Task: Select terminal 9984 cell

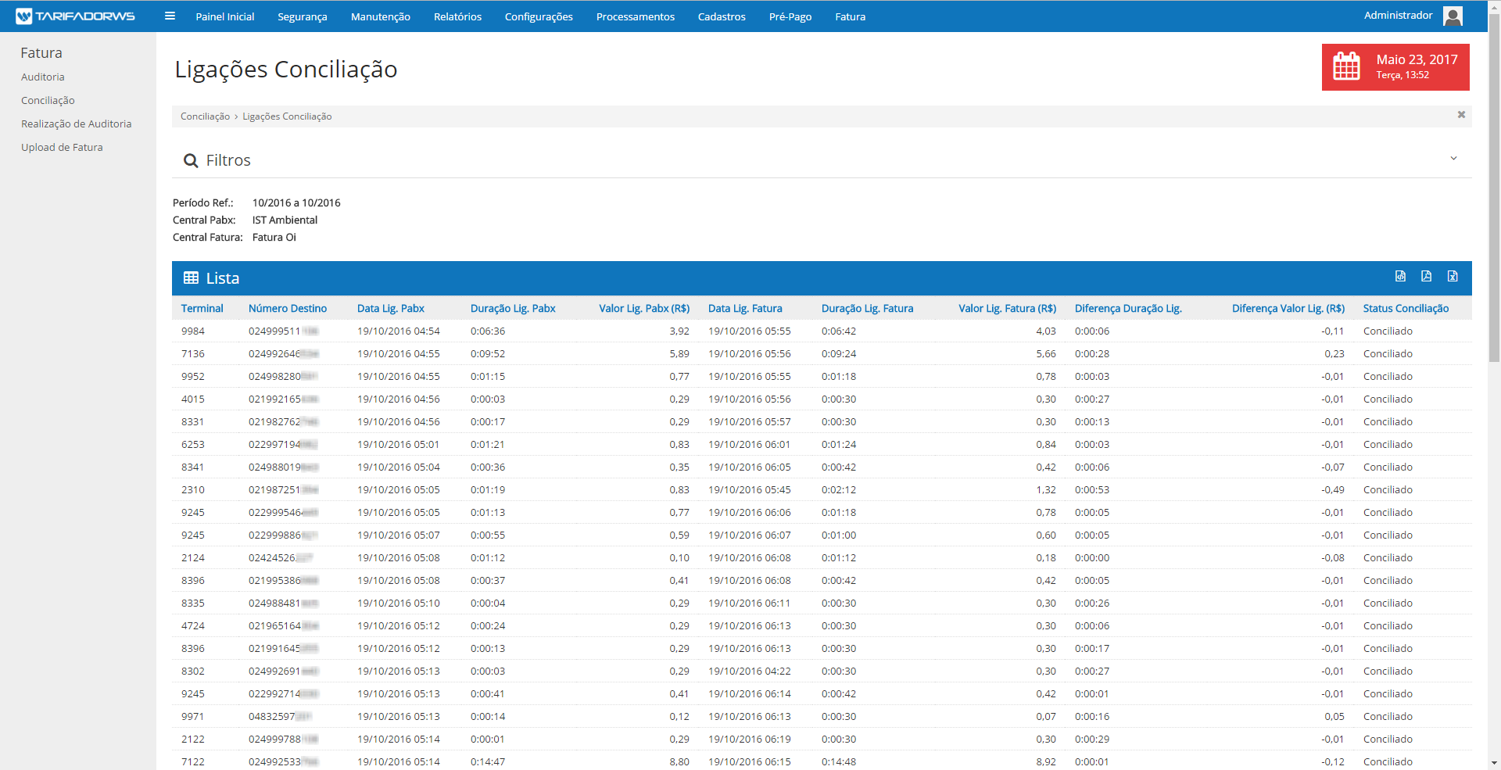Action: (x=192, y=331)
